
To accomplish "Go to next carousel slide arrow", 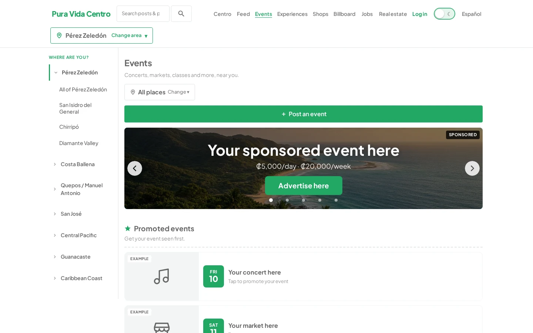I will pyautogui.click(x=472, y=168).
